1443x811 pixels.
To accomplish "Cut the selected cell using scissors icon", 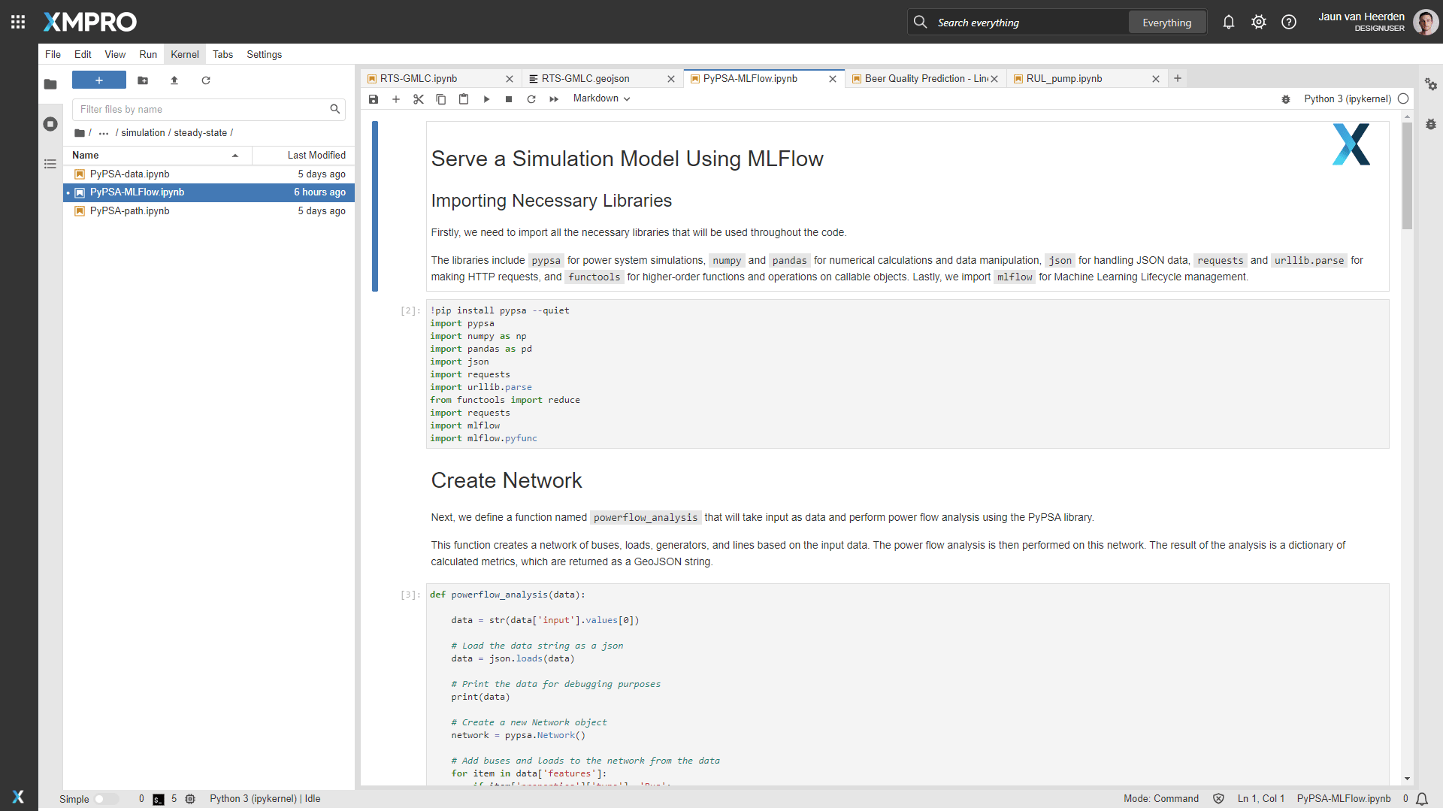I will [x=419, y=99].
